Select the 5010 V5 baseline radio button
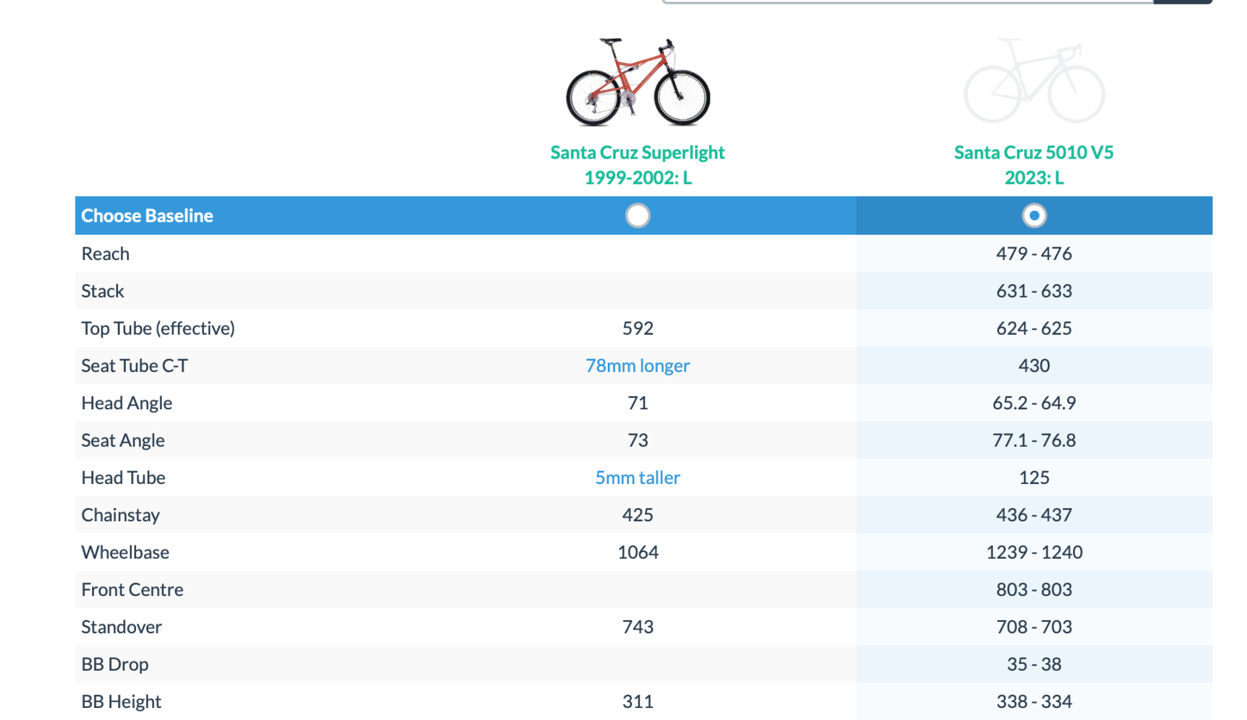 [1034, 215]
